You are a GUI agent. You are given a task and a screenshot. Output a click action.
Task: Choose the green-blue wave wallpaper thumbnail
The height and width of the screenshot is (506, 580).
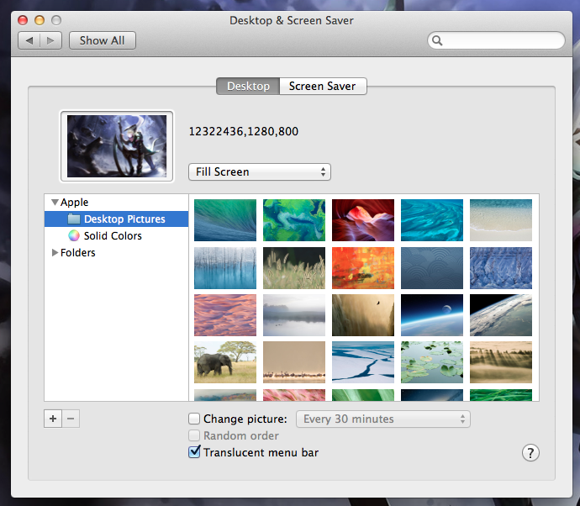(225, 220)
